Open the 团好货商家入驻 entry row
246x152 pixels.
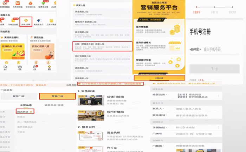pyautogui.click(x=102, y=58)
